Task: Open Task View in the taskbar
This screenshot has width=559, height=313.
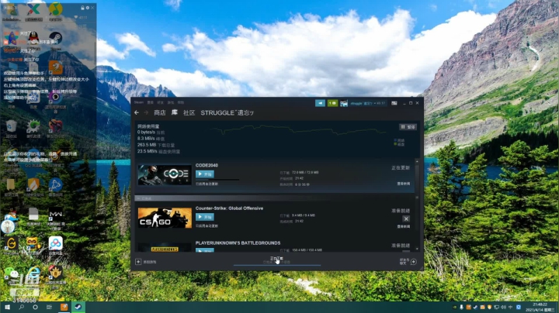Action: pos(49,307)
